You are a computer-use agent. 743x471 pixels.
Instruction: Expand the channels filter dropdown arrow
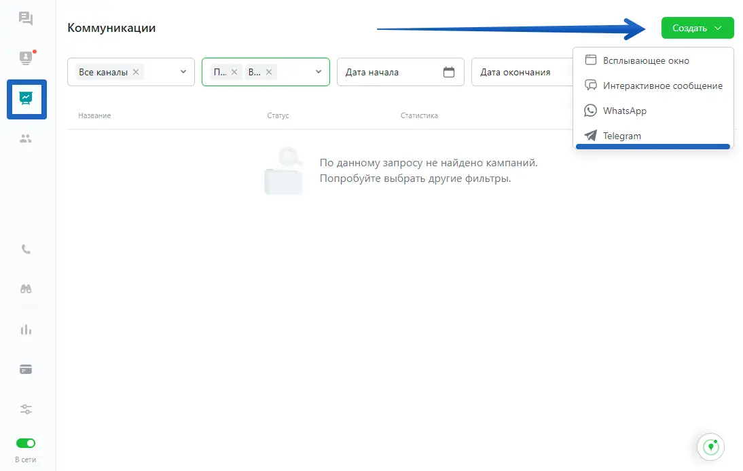(x=183, y=72)
